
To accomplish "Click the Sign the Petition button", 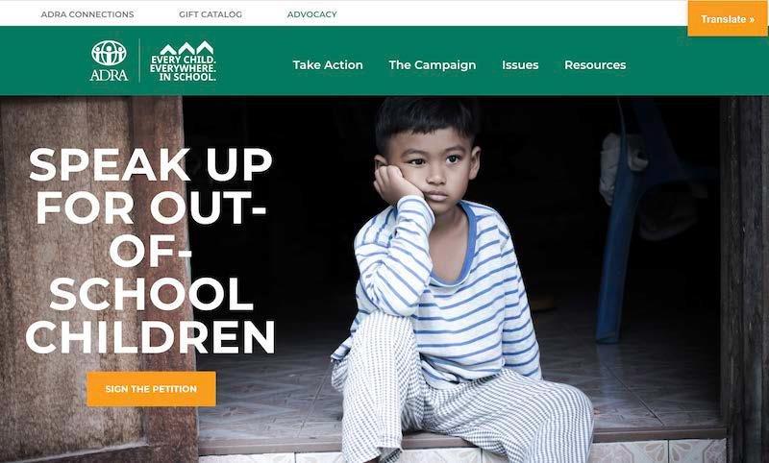I will point(151,388).
